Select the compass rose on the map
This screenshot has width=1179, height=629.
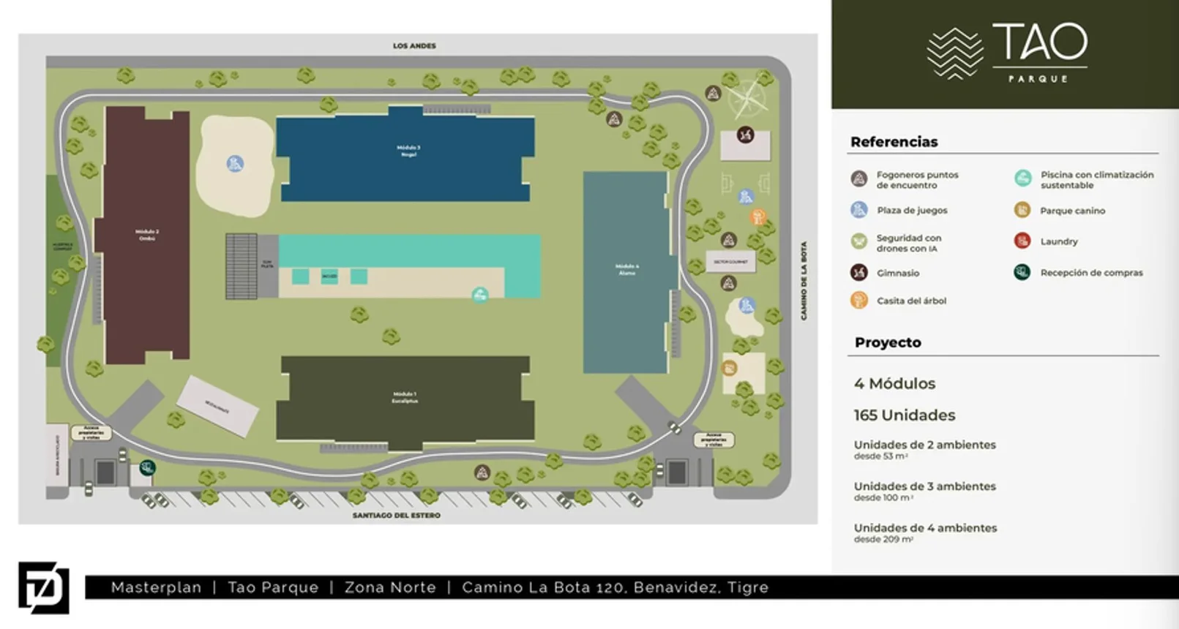click(x=747, y=98)
